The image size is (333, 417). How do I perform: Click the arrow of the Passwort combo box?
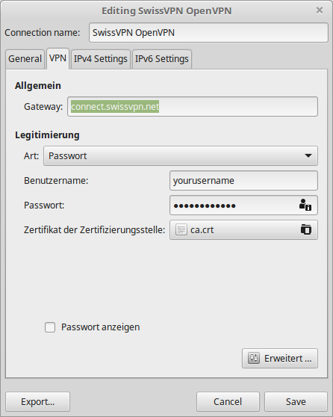point(308,156)
